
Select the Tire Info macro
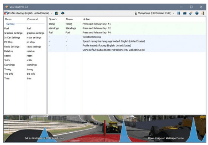[9, 74]
